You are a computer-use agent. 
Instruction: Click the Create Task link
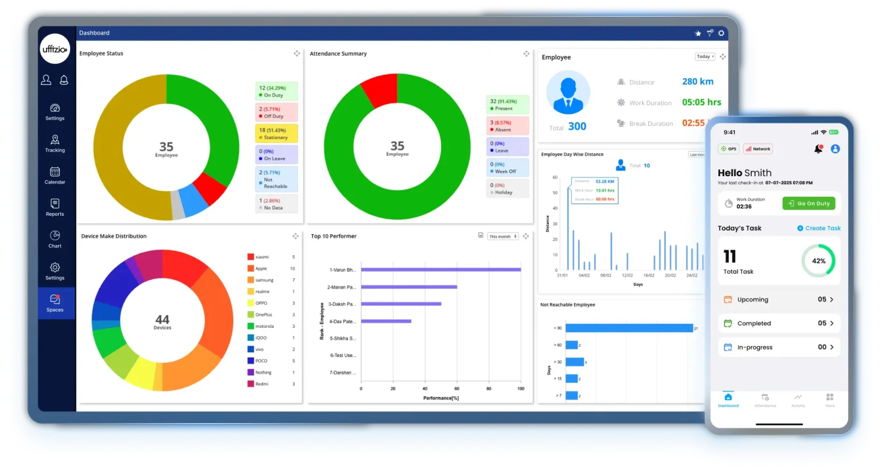coord(819,228)
